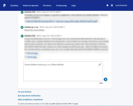Click the Eset típusának módosítása link
The height and width of the screenshot is (106, 133).
[x=29, y=96]
